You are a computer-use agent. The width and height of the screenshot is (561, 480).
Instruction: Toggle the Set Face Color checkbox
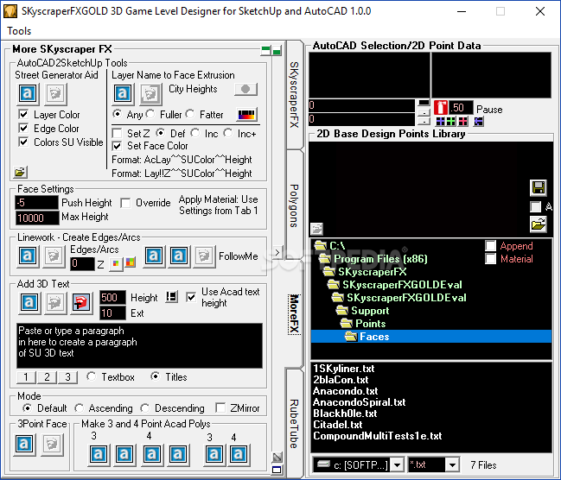tap(117, 146)
